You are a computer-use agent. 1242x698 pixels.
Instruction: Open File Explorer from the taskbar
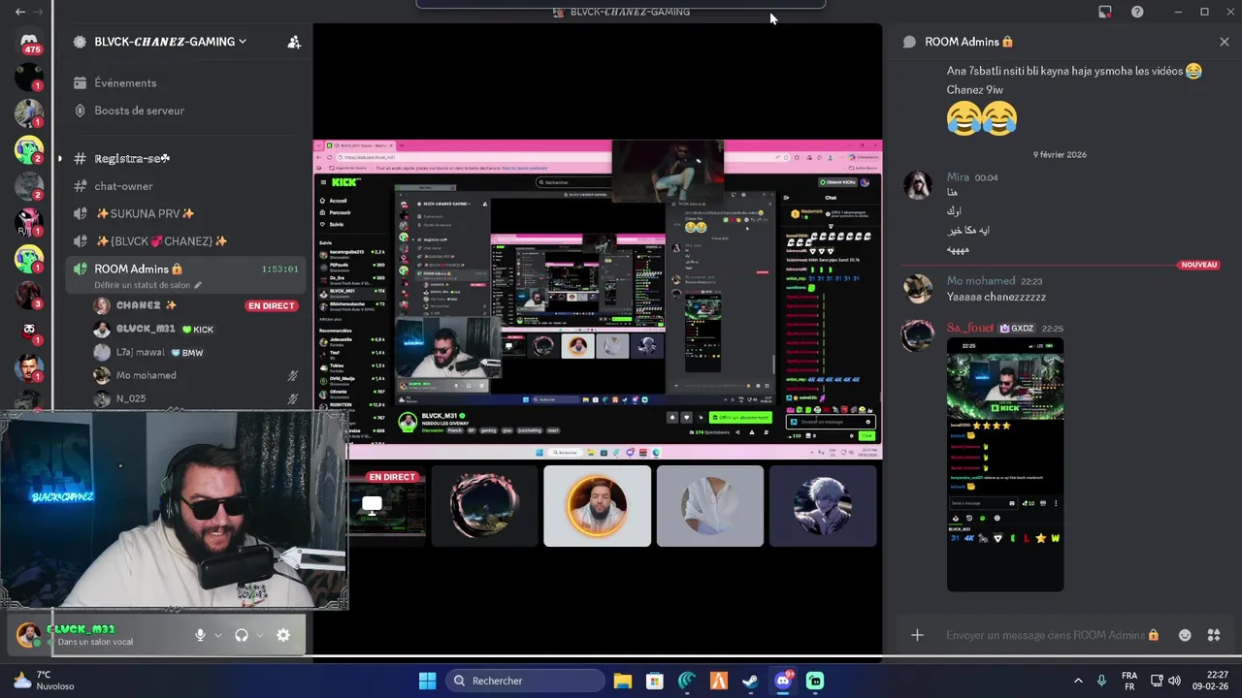[x=623, y=681]
